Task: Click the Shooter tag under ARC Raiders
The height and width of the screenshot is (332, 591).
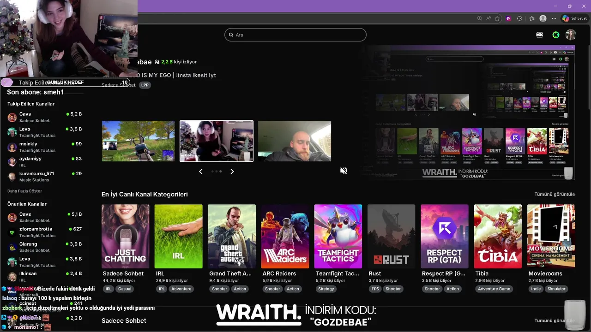Action: (272, 289)
